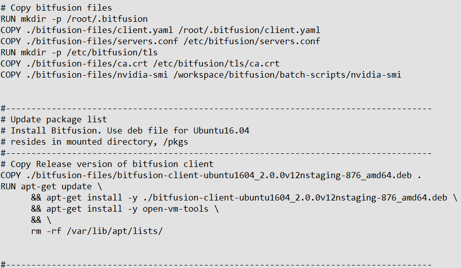This screenshot has width=461, height=268.
Task: Click the COPY line for the bitfusion-client .deb
Action: coord(211,175)
